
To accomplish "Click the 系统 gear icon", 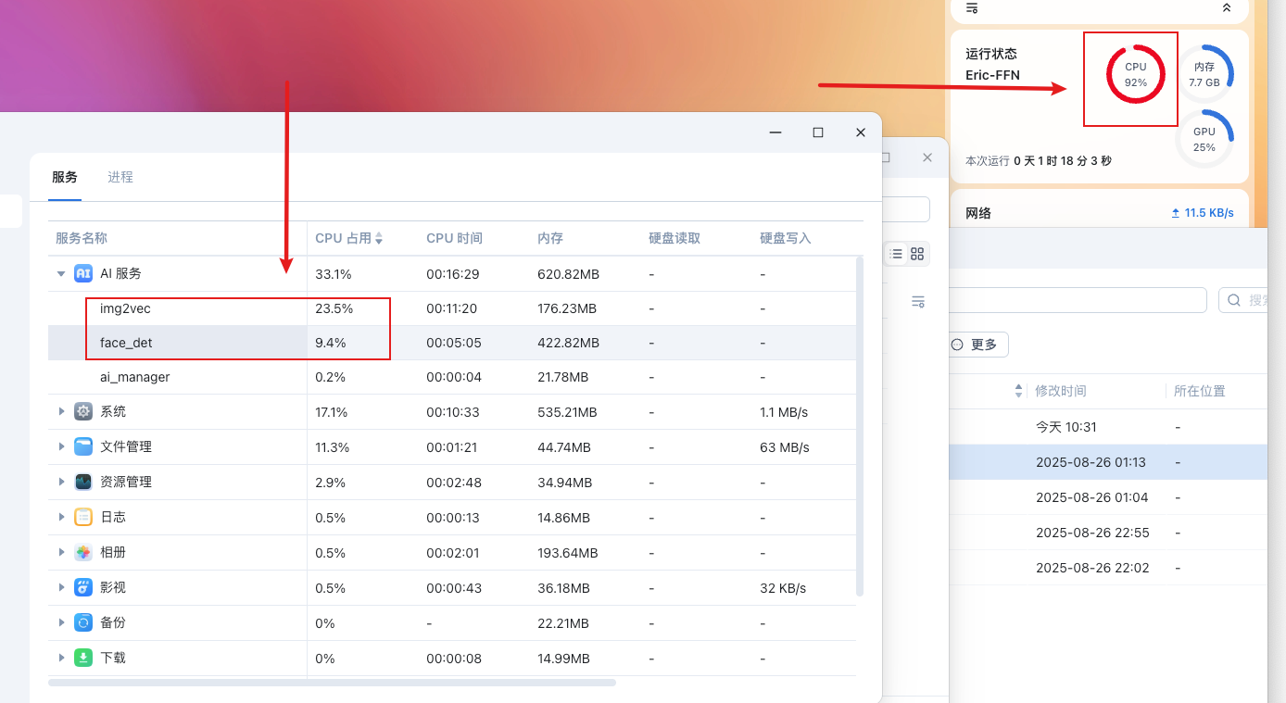I will [x=83, y=411].
